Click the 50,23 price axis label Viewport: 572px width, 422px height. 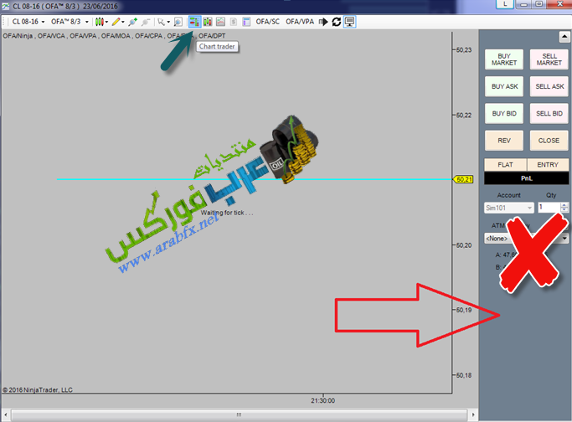point(464,50)
